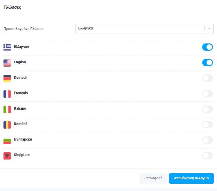Click the Albanian flag icon

pyautogui.click(x=7, y=156)
